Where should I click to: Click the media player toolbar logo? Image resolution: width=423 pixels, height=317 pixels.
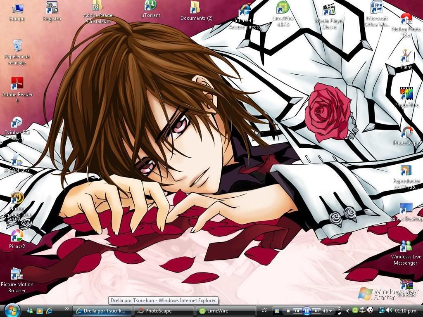click(276, 311)
